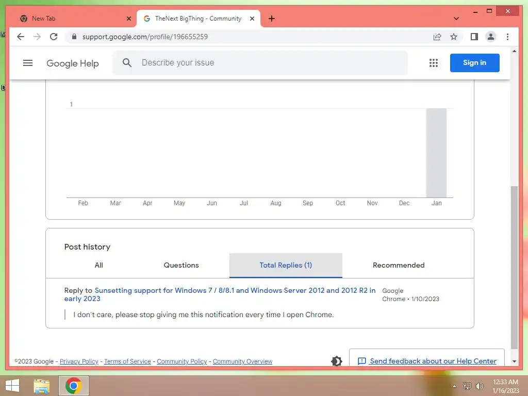Select the TheNext BigThing - Community tab
Viewport: 528px width, 396px height.
199,19
